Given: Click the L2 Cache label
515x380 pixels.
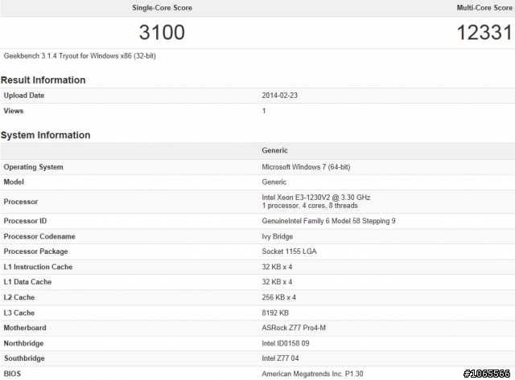Looking at the screenshot, I should (x=19, y=297).
